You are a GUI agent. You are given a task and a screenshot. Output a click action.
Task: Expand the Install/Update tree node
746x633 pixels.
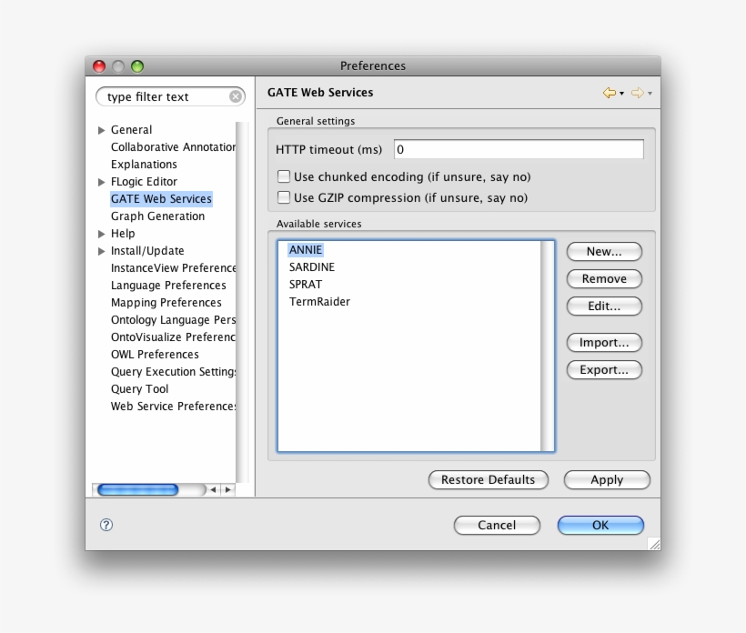(x=102, y=250)
